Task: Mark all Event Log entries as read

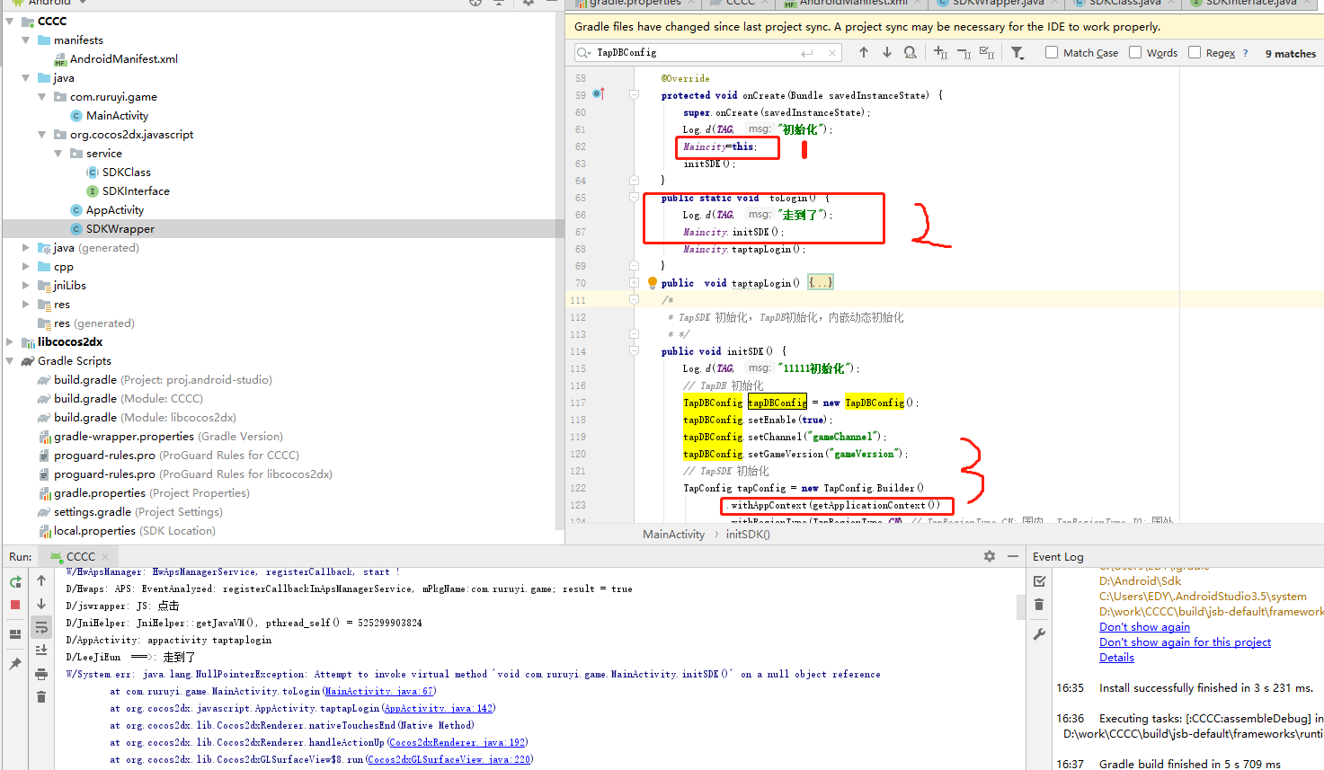Action: pyautogui.click(x=1039, y=581)
